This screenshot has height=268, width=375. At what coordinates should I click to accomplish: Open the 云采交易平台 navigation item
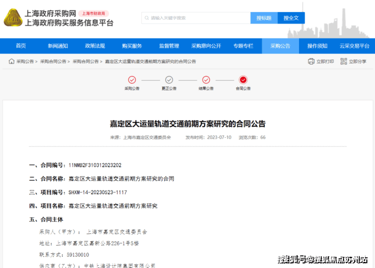(x=354, y=46)
